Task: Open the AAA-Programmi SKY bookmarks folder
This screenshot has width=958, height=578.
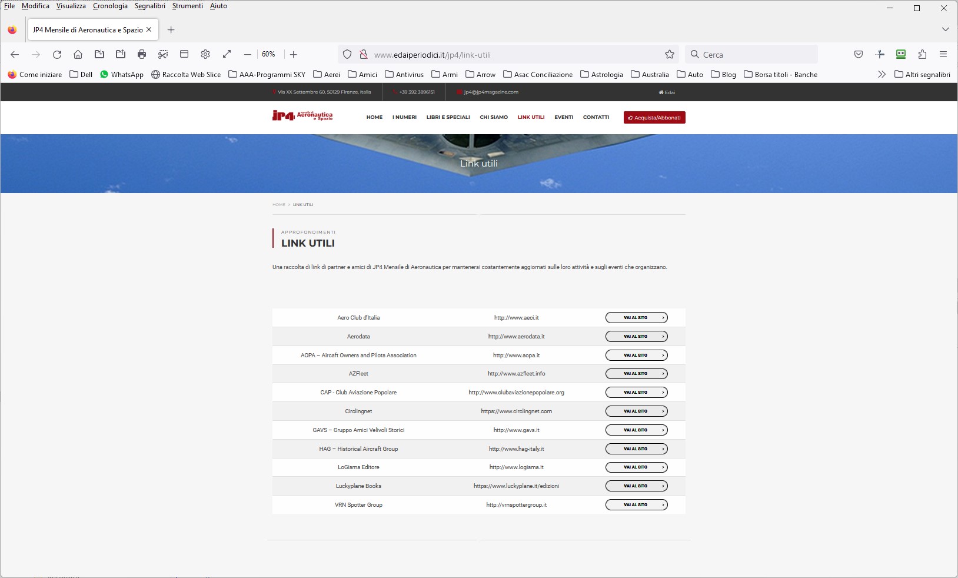Action: tap(267, 74)
